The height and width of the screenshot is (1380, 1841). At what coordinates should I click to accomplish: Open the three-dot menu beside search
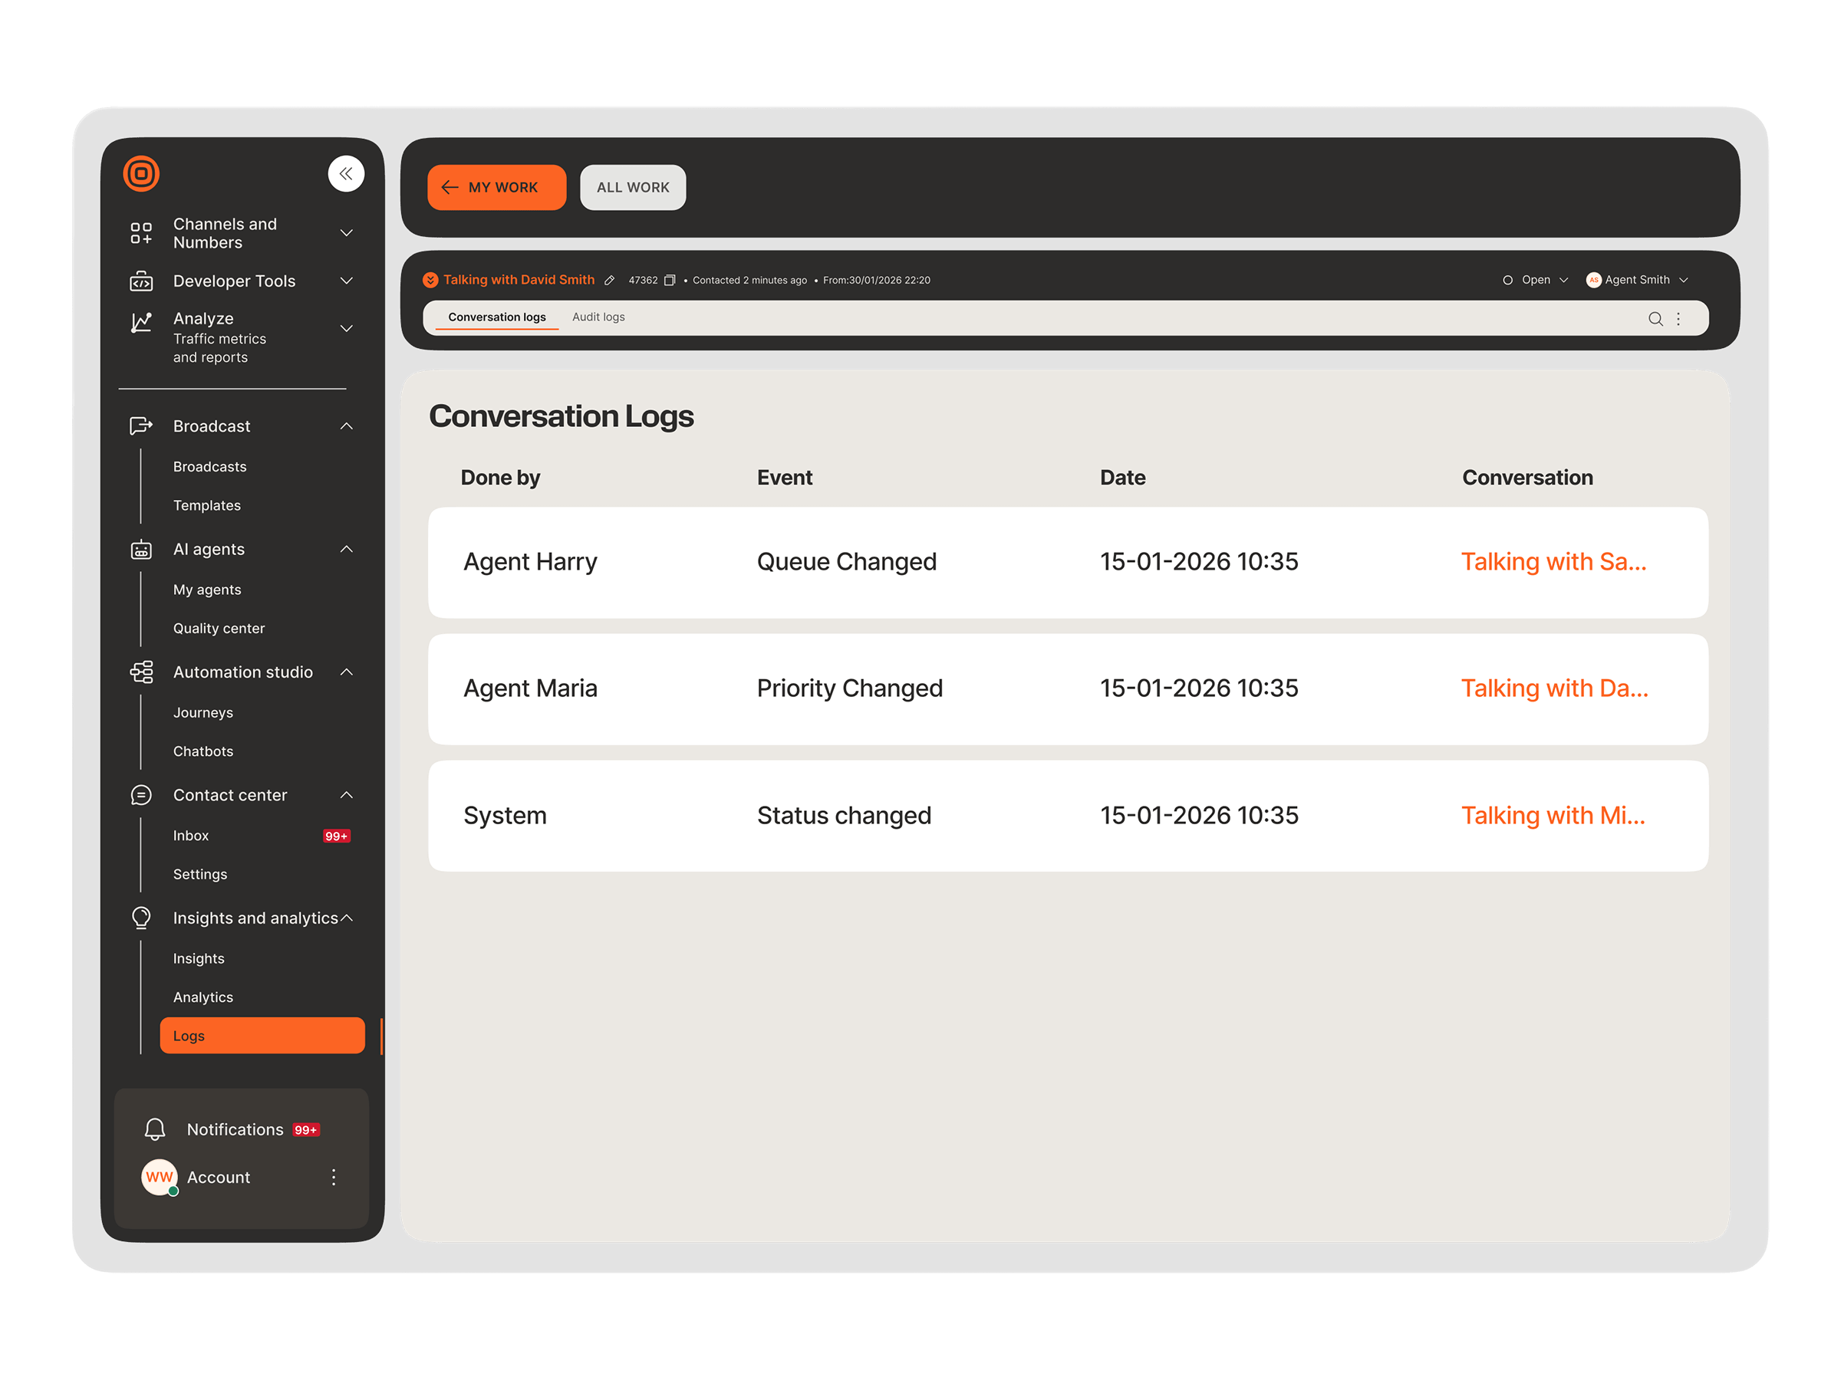click(1678, 319)
